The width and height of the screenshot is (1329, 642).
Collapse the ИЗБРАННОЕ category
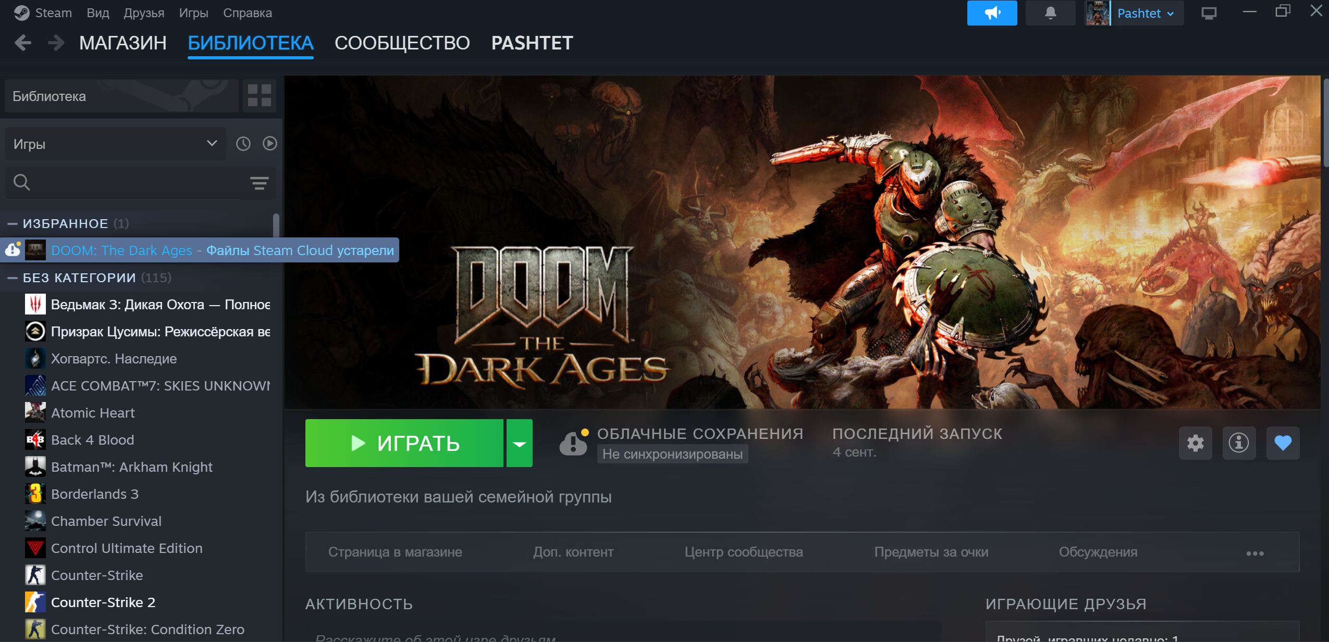point(12,224)
